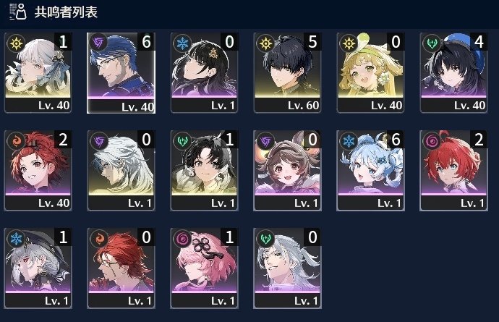
Task: Click the fire element icon on the red-haired girl
Action: click(16, 141)
